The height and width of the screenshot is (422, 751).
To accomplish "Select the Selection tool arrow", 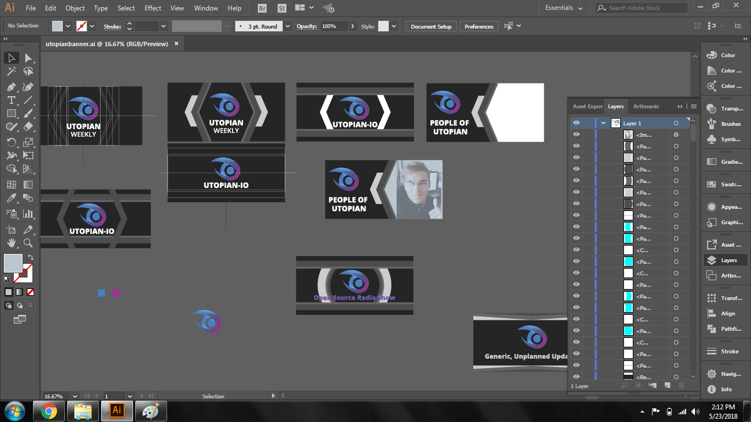I will coord(12,58).
